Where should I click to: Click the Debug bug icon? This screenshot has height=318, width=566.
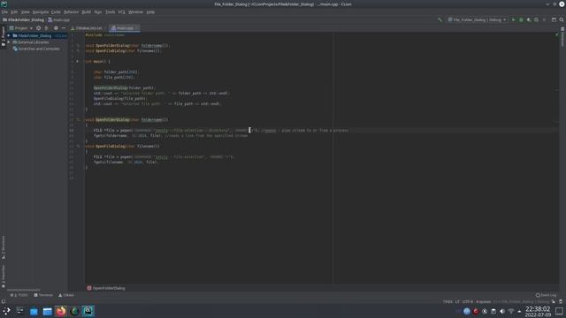point(521,19)
